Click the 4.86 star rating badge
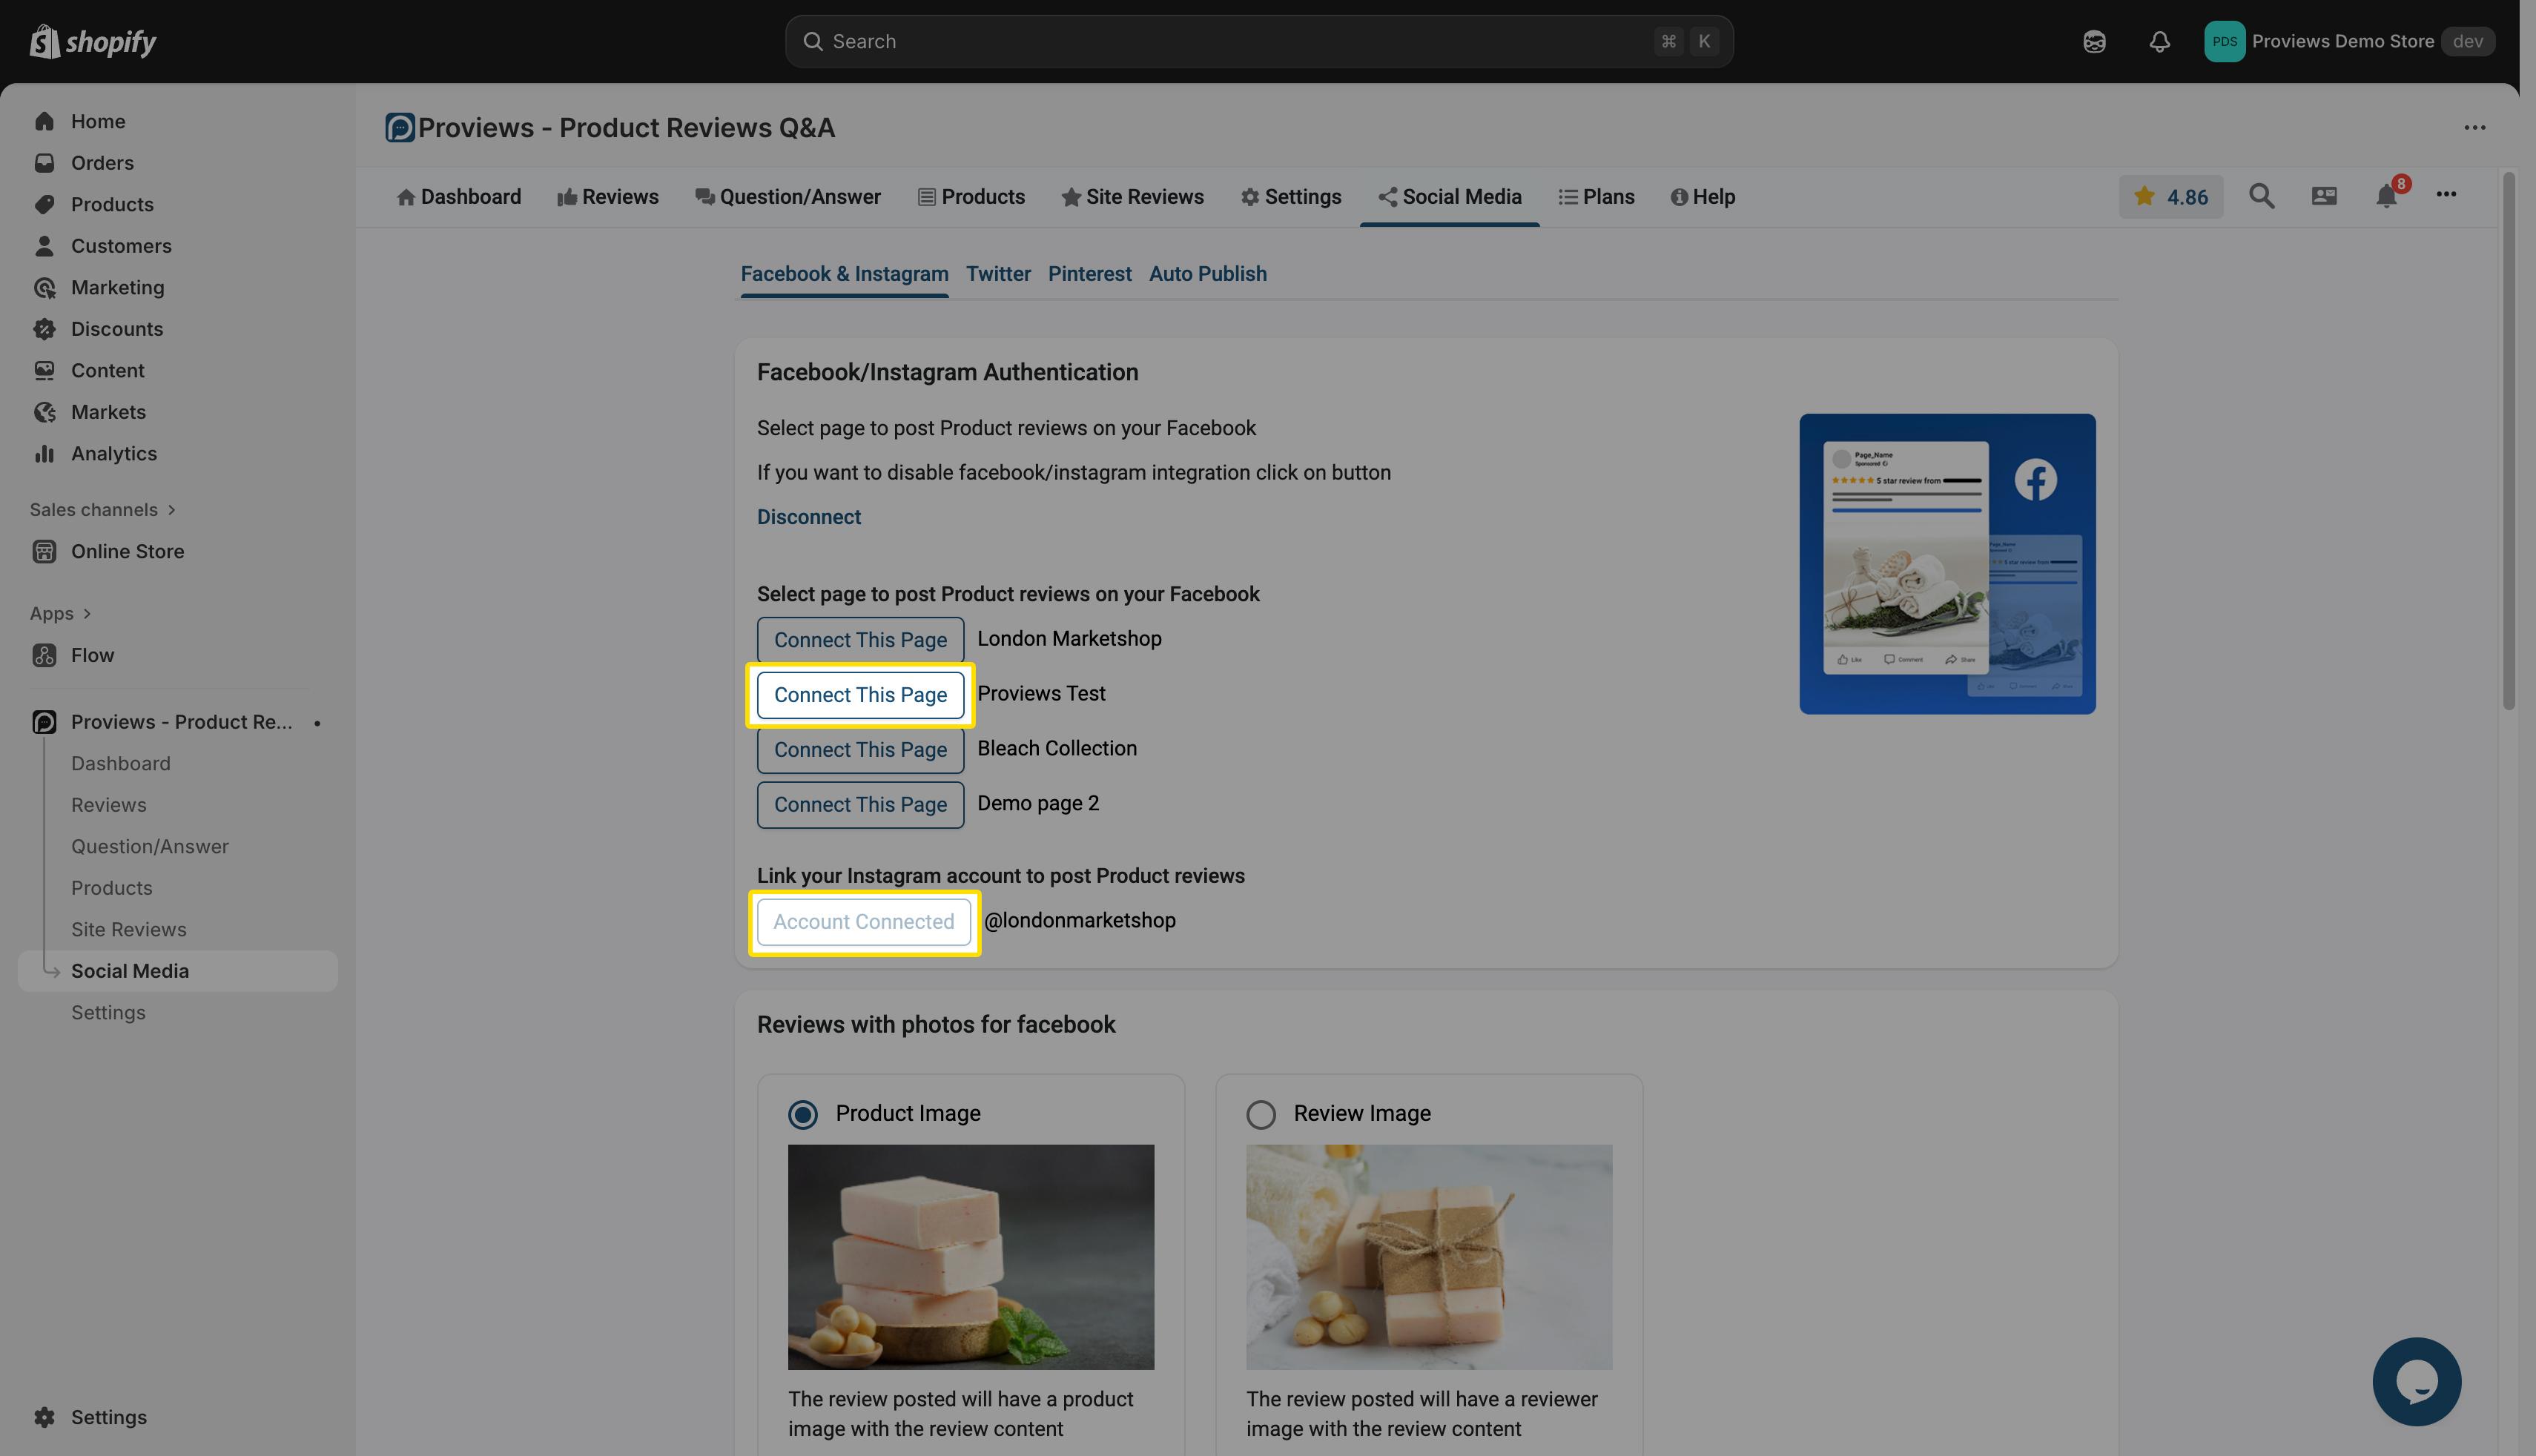 click(2170, 197)
